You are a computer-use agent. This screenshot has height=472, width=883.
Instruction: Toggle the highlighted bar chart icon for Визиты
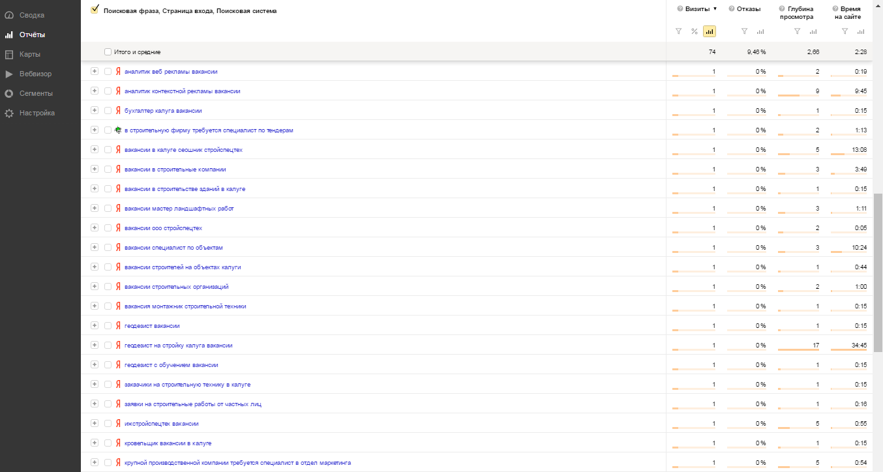coord(710,31)
